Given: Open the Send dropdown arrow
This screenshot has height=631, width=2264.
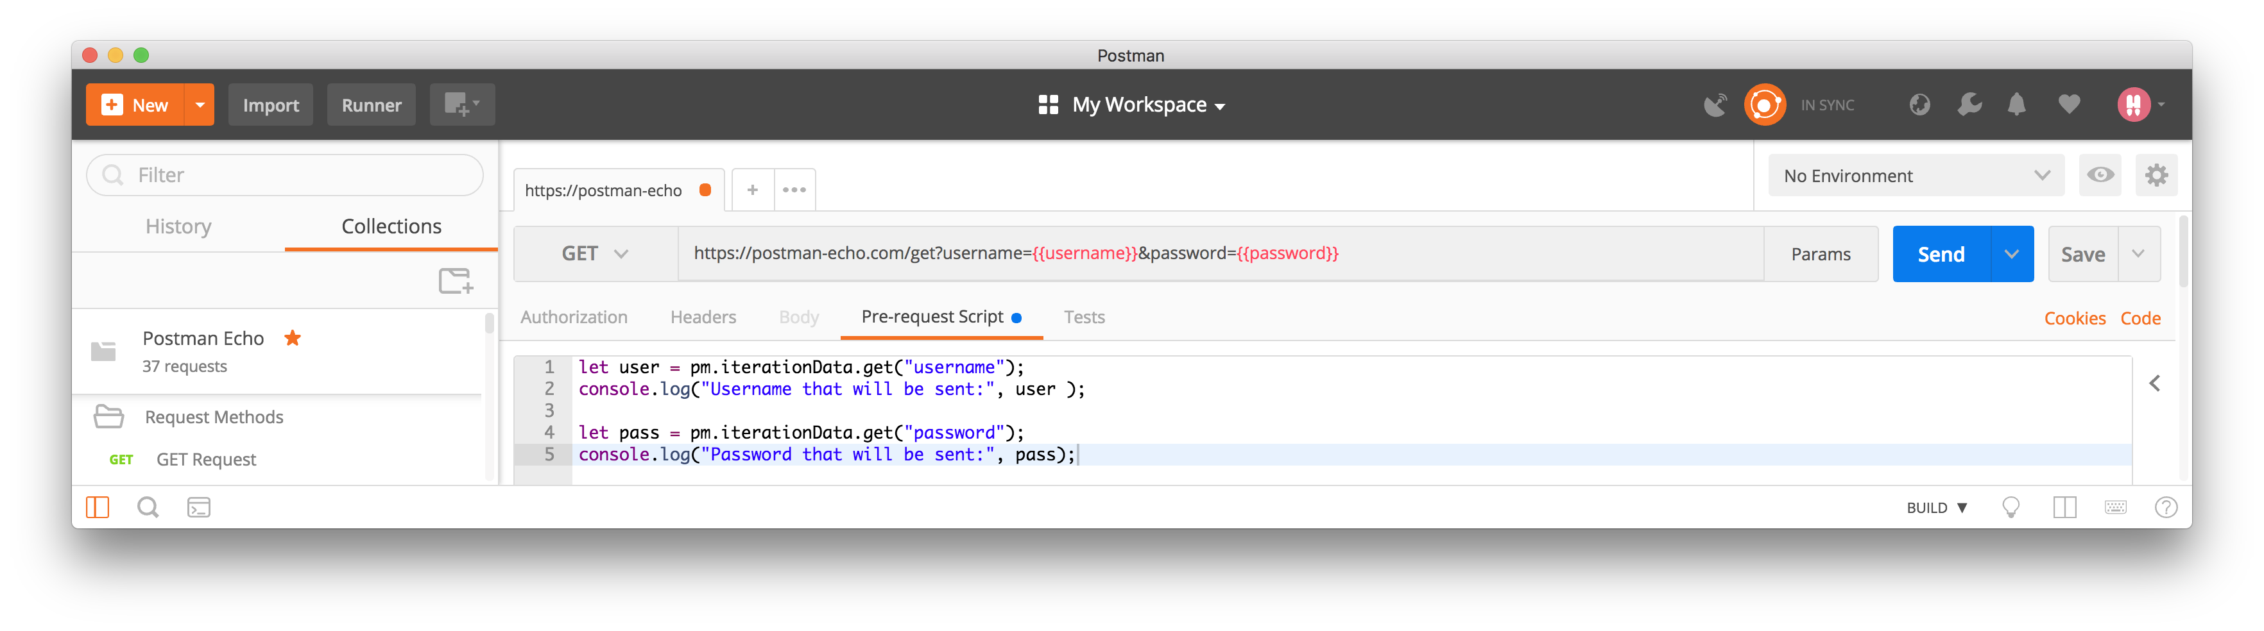Looking at the screenshot, I should coord(2012,254).
